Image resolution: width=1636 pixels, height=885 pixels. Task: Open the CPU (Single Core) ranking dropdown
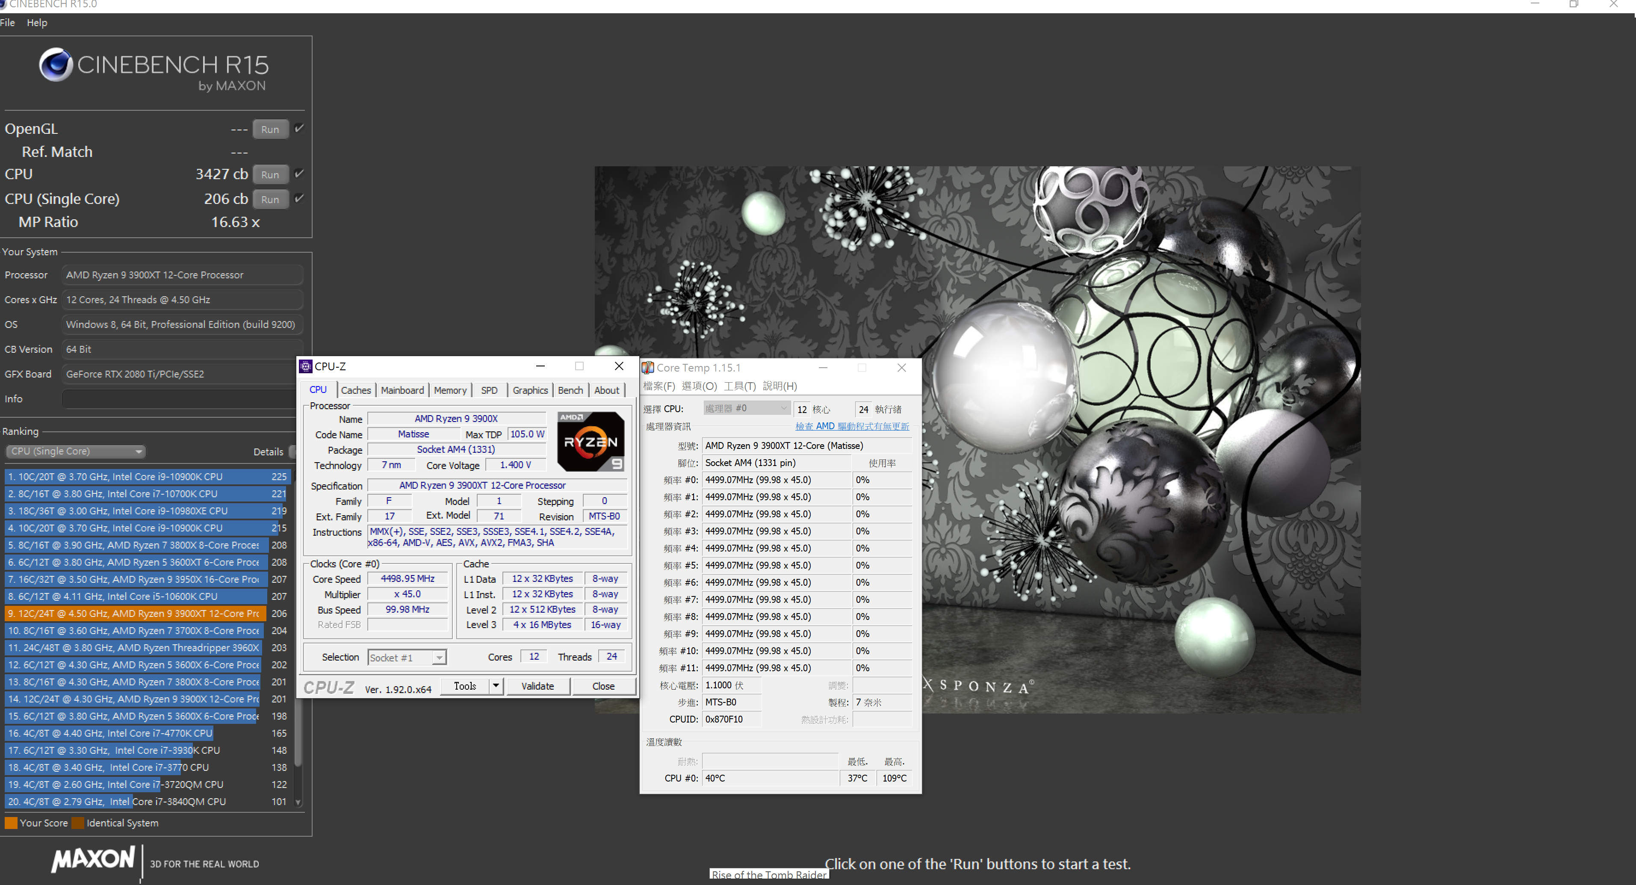point(76,451)
